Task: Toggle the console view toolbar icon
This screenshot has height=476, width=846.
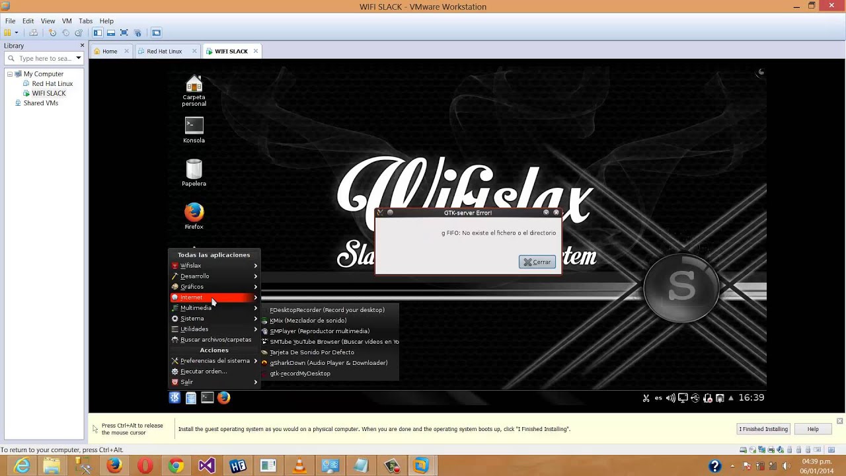Action: coord(157,32)
